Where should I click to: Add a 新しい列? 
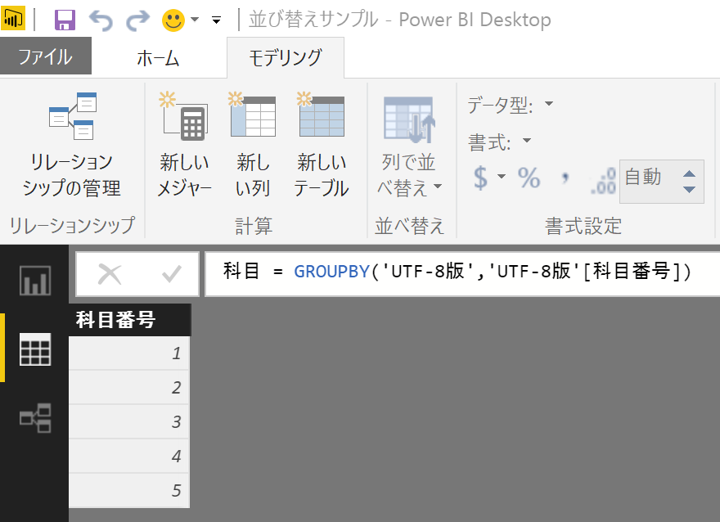tap(253, 146)
